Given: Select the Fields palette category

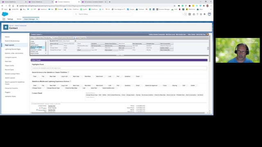Looking at the screenshot, I should [32, 42].
